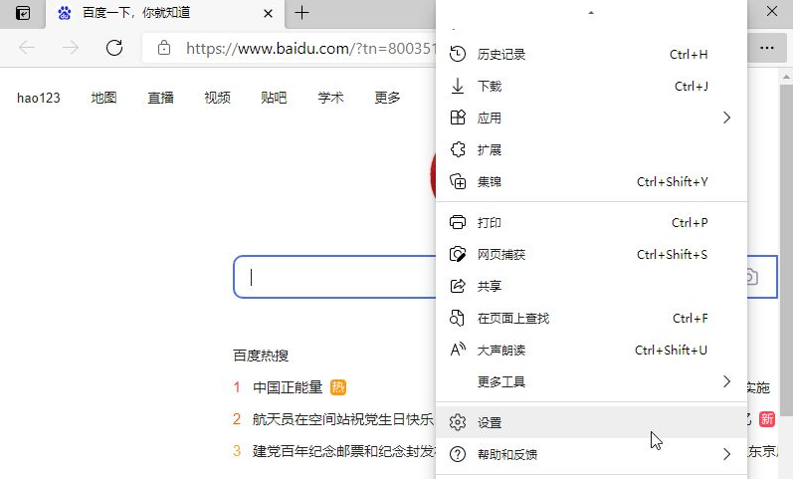Select 在页面上查找 menu entry
The image size is (793, 479).
pyautogui.click(x=512, y=318)
